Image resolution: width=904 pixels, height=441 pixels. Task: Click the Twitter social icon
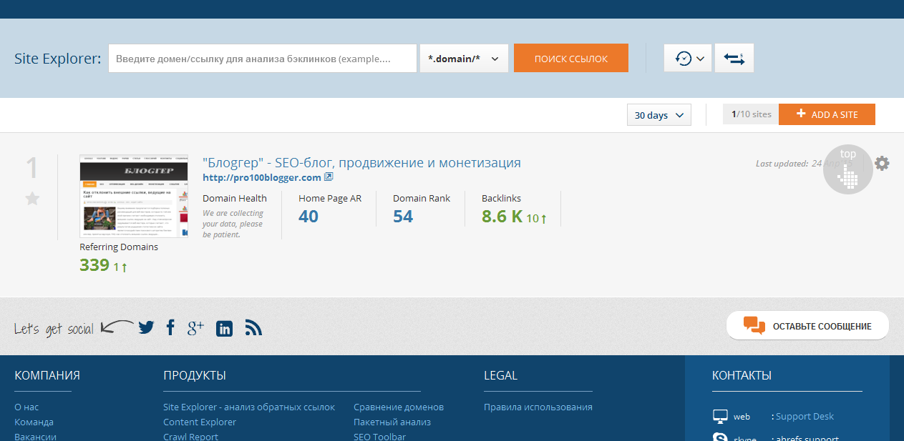tap(146, 327)
